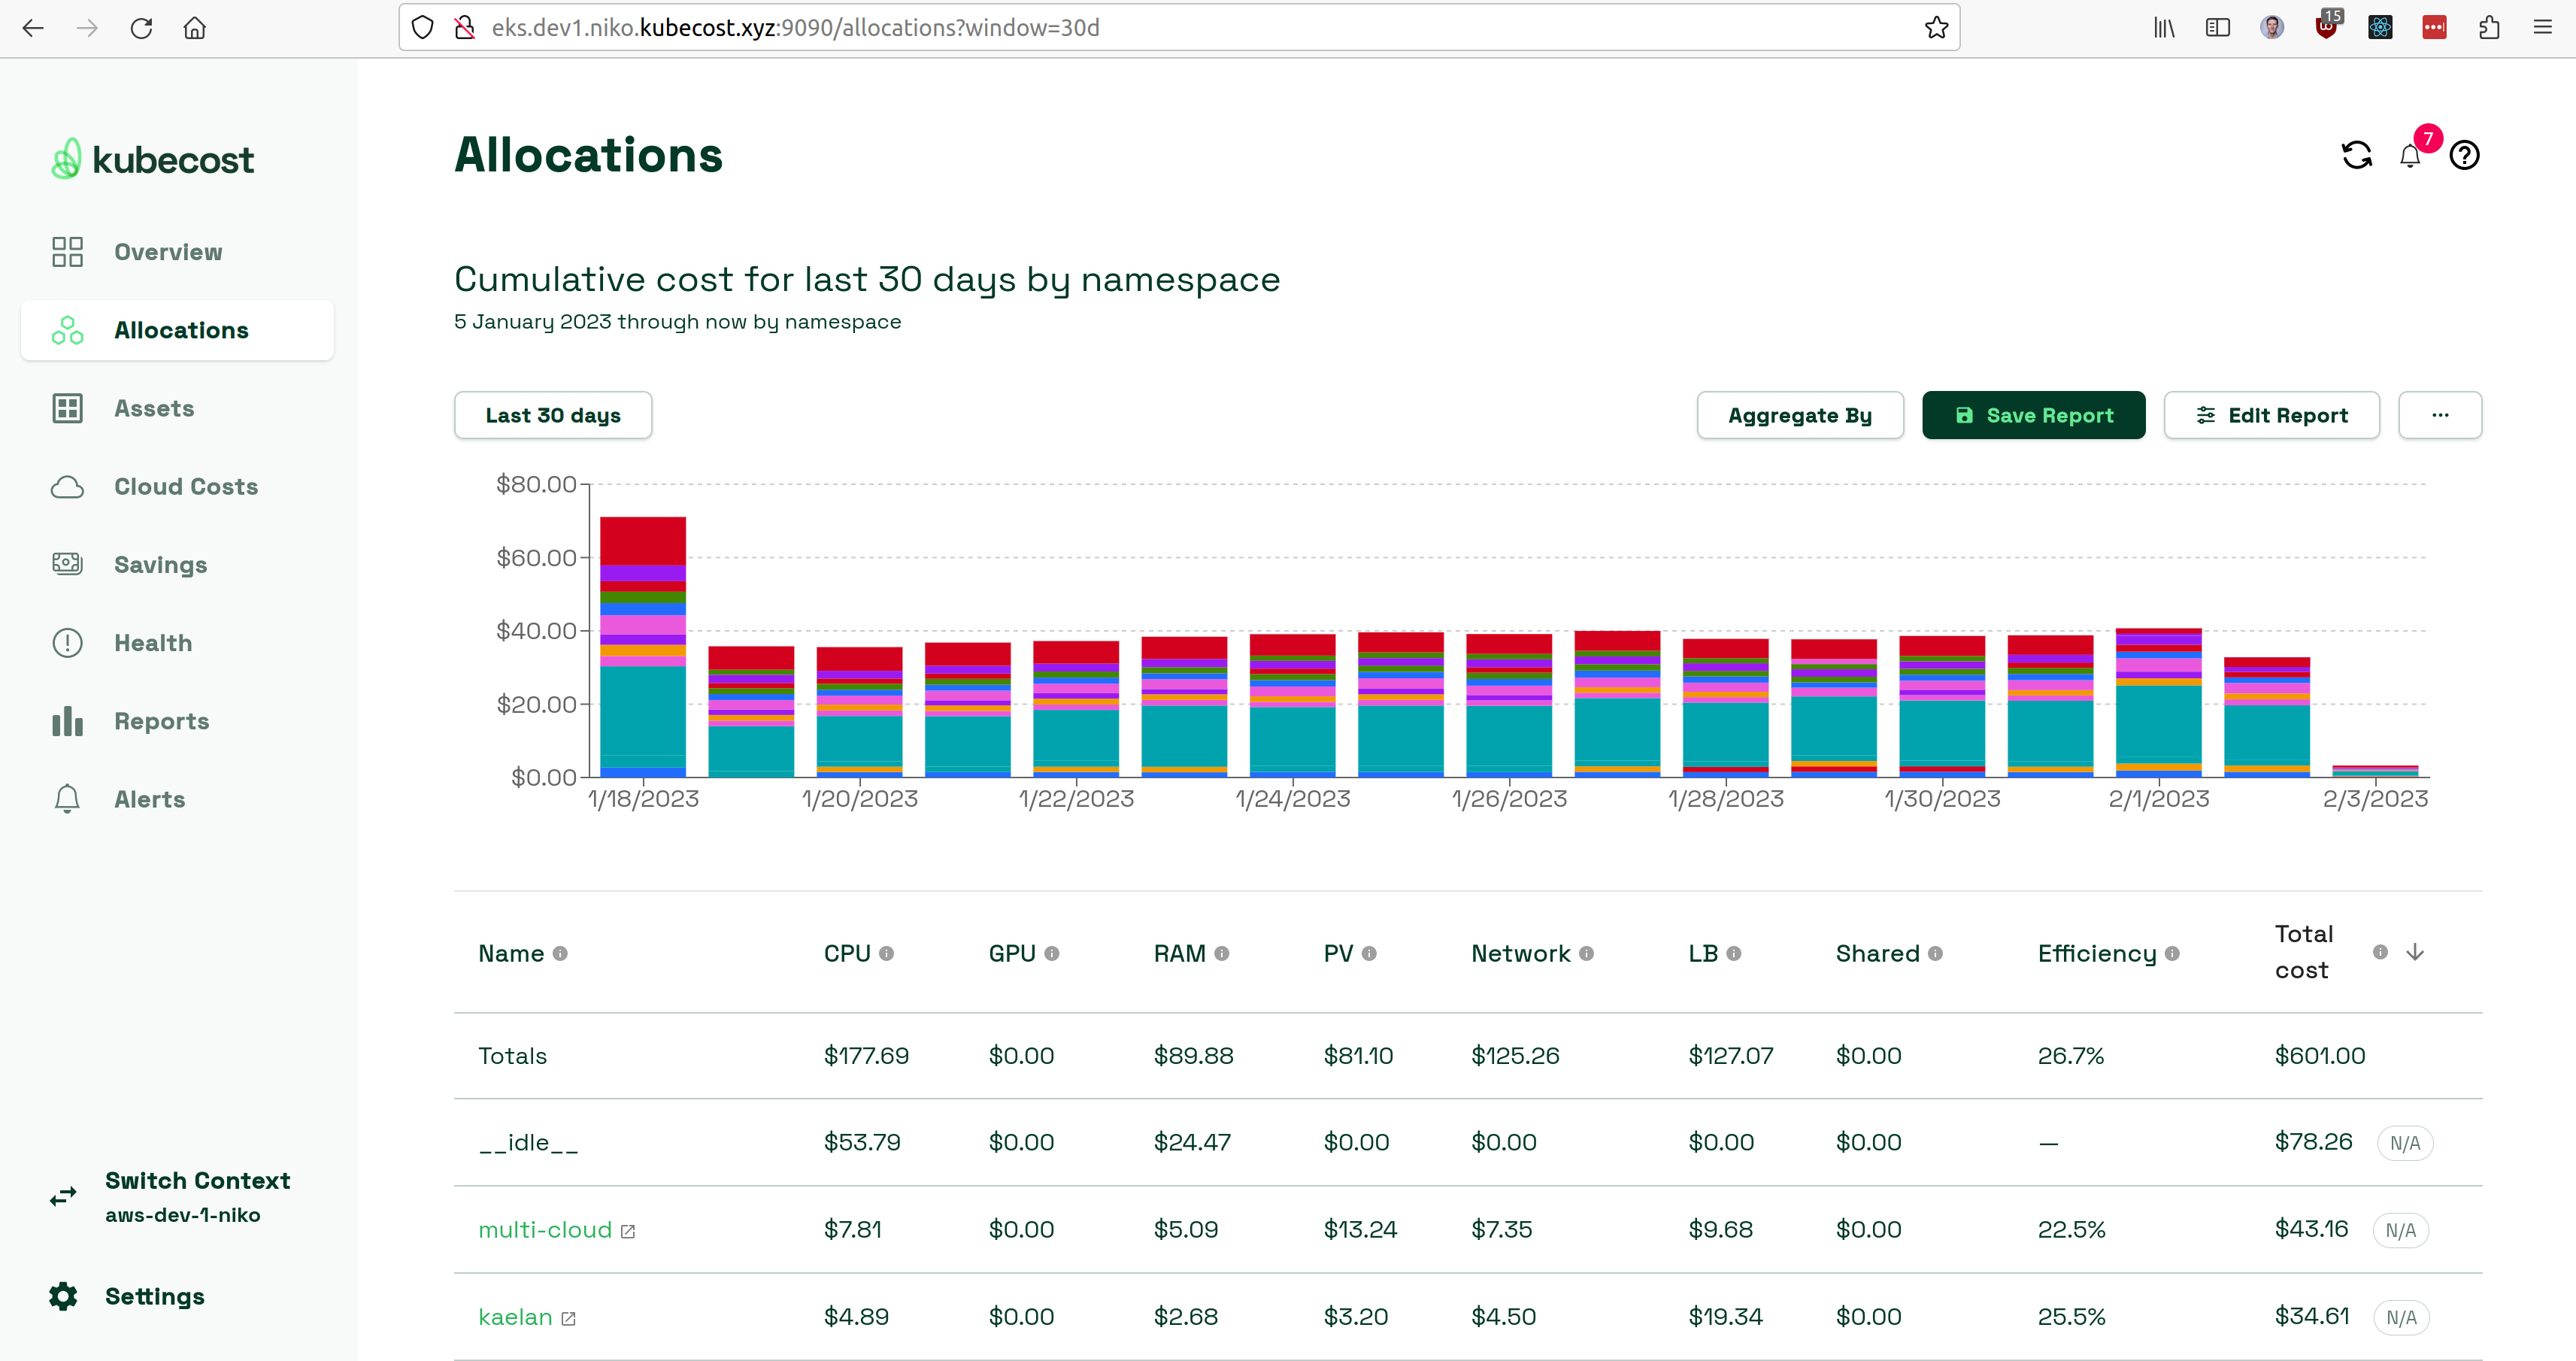The image size is (2576, 1361).
Task: Click the __idle__ row name
Action: coord(528,1142)
